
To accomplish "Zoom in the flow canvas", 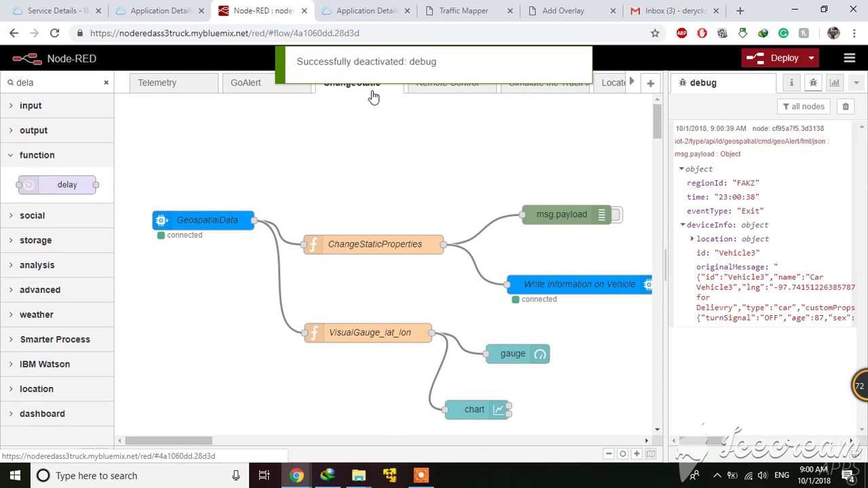I will pyautogui.click(x=636, y=454).
